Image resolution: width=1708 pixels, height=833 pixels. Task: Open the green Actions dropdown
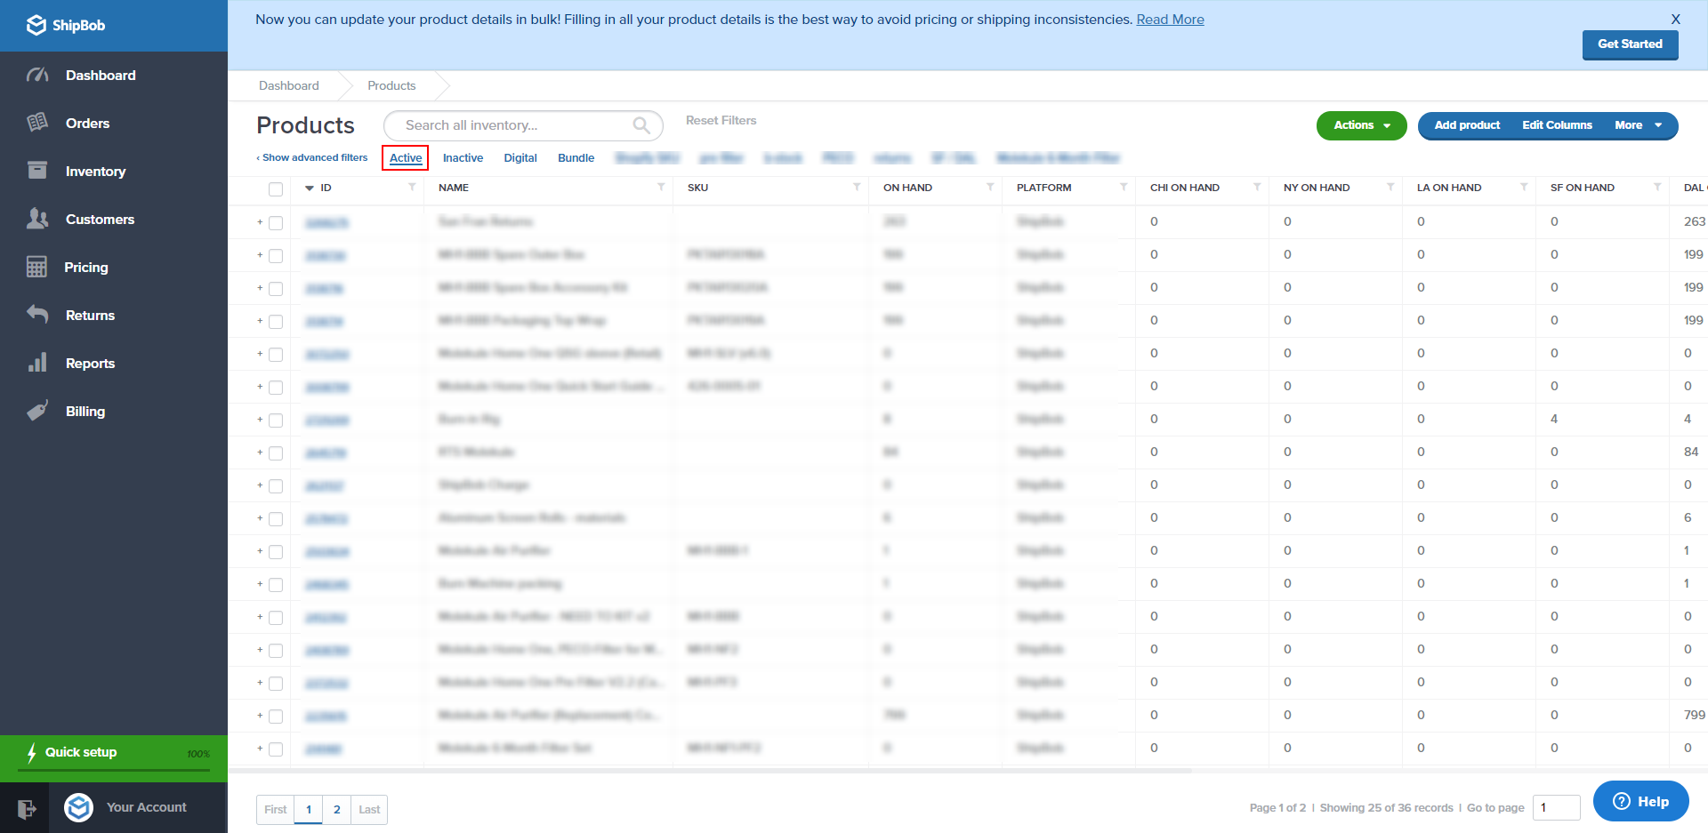click(x=1361, y=125)
